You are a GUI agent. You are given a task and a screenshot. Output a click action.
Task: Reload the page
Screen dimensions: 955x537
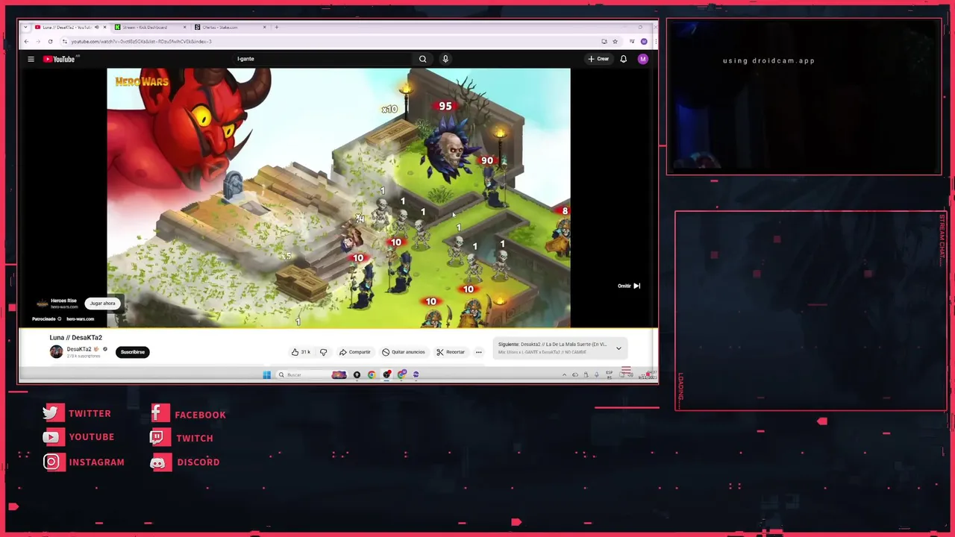point(50,42)
